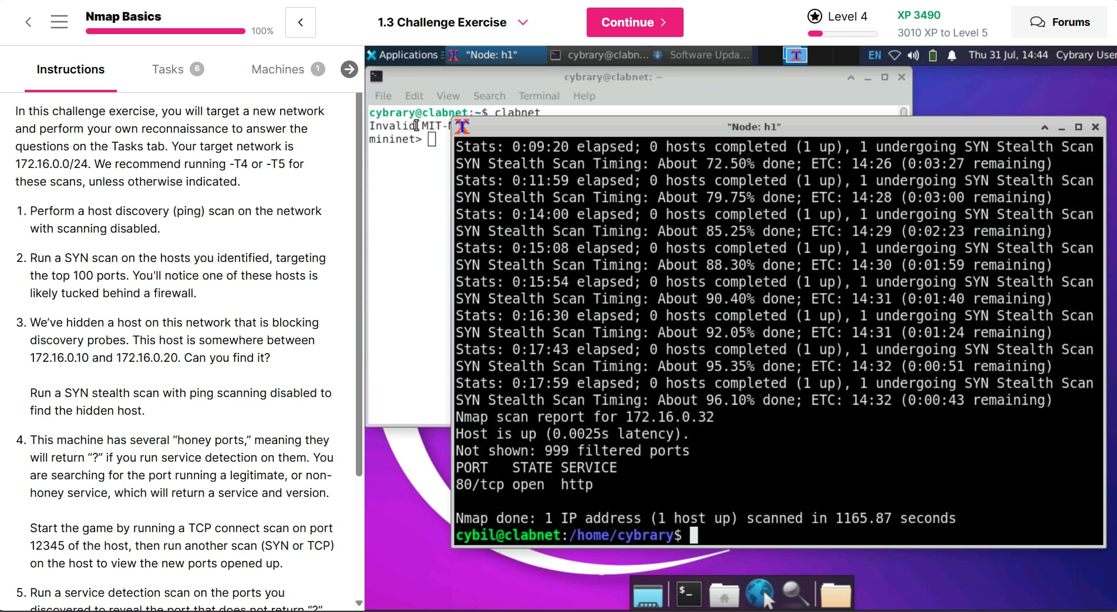
Task: Open the File menu in the cybrary@clabnet terminal
Action: coord(383,96)
